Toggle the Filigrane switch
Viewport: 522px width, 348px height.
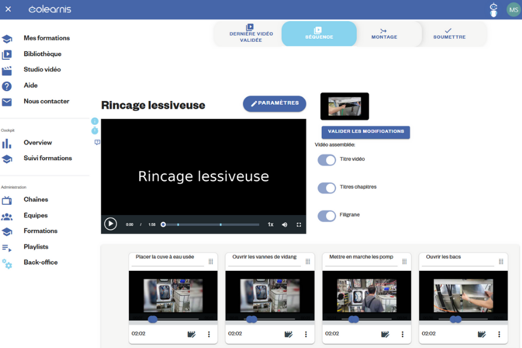coord(327,216)
